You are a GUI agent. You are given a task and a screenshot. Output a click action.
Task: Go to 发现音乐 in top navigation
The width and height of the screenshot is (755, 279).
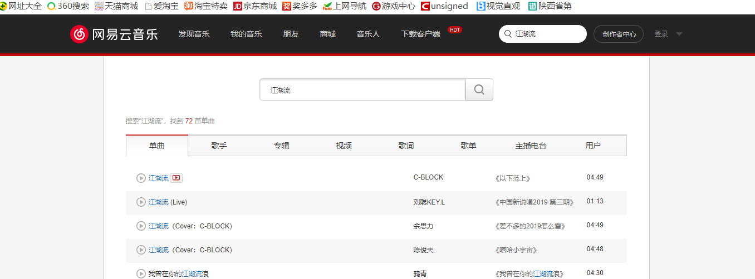click(194, 34)
